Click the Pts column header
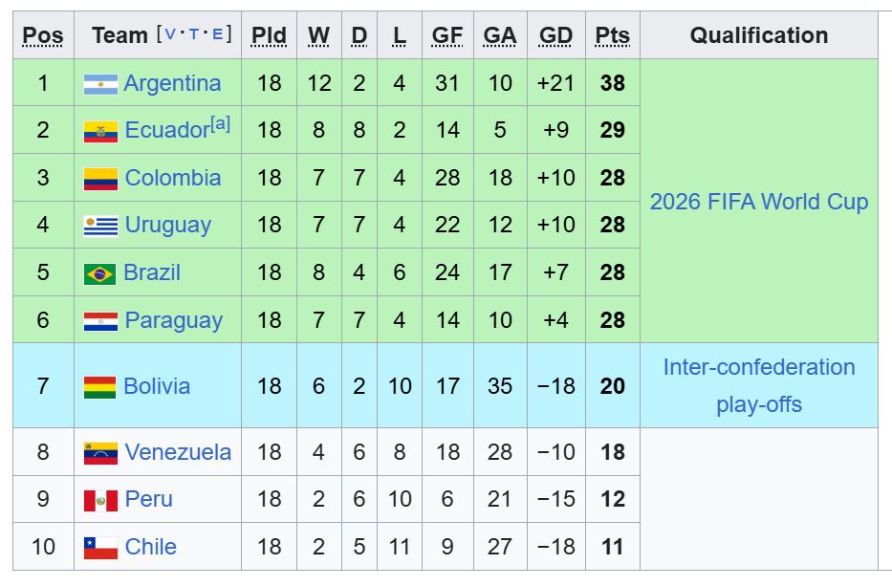892x586 pixels. tap(612, 35)
